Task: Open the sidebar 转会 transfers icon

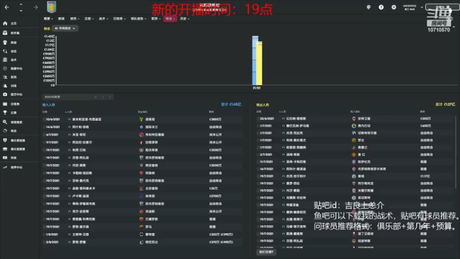Action: (5, 131)
